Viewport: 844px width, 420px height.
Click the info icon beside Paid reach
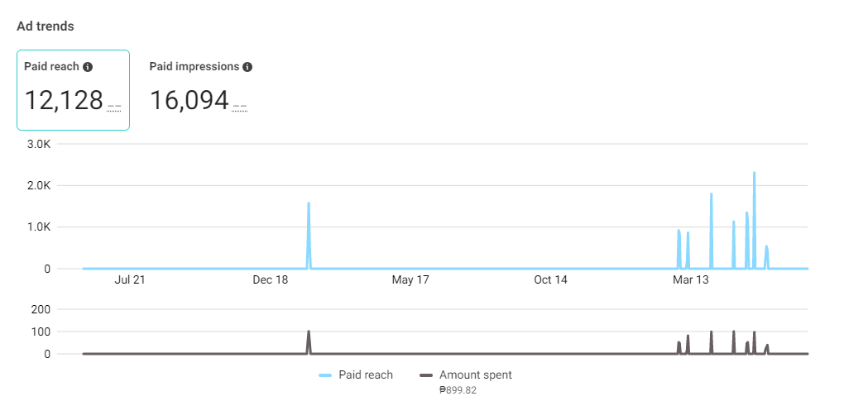pos(89,67)
